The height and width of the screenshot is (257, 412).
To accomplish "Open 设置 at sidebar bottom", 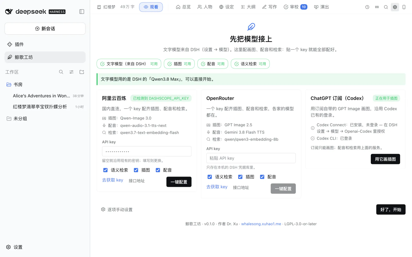I will pos(14,247).
